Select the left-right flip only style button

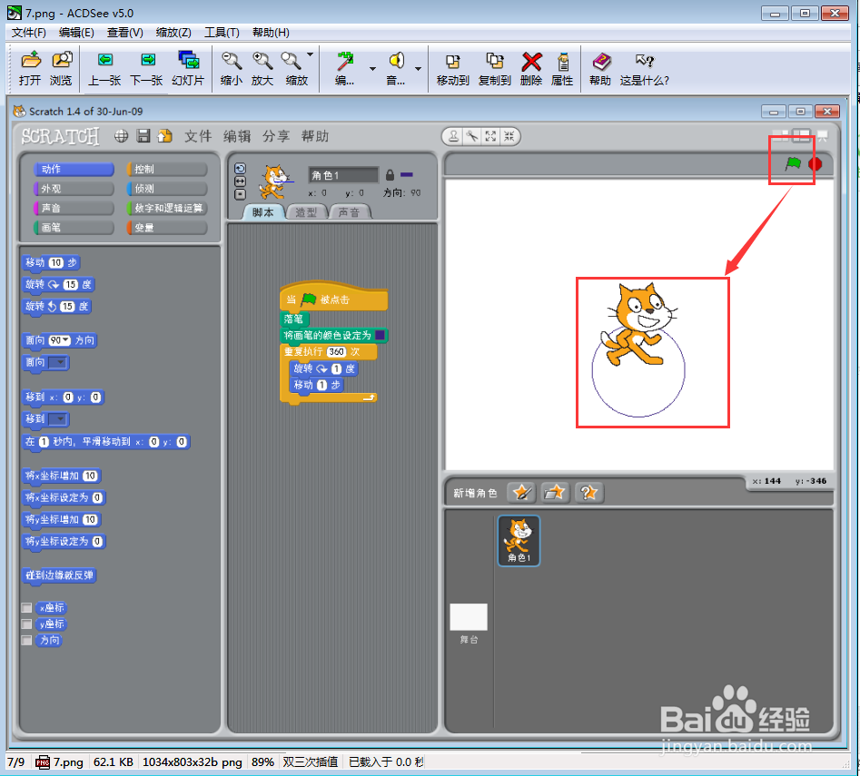click(x=240, y=181)
